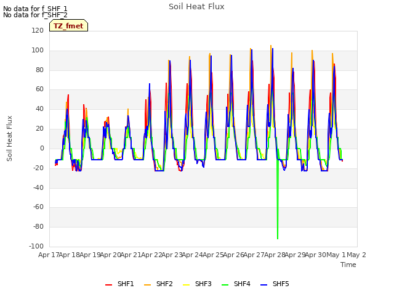Viewport: 394px width, 296px height.
Task: Toggle the SHF2 series in legend
Action: coord(158,284)
